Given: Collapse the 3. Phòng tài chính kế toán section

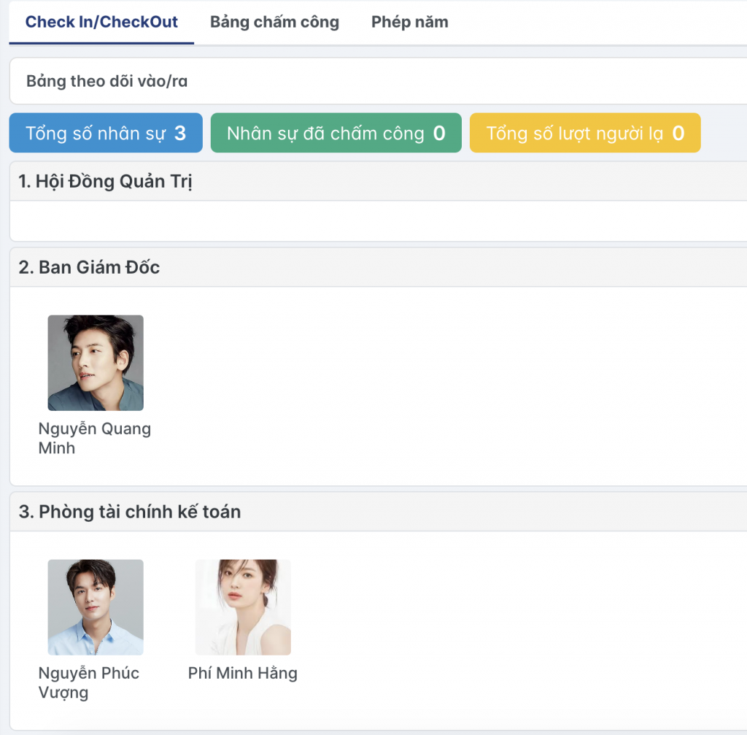Looking at the screenshot, I should (130, 512).
